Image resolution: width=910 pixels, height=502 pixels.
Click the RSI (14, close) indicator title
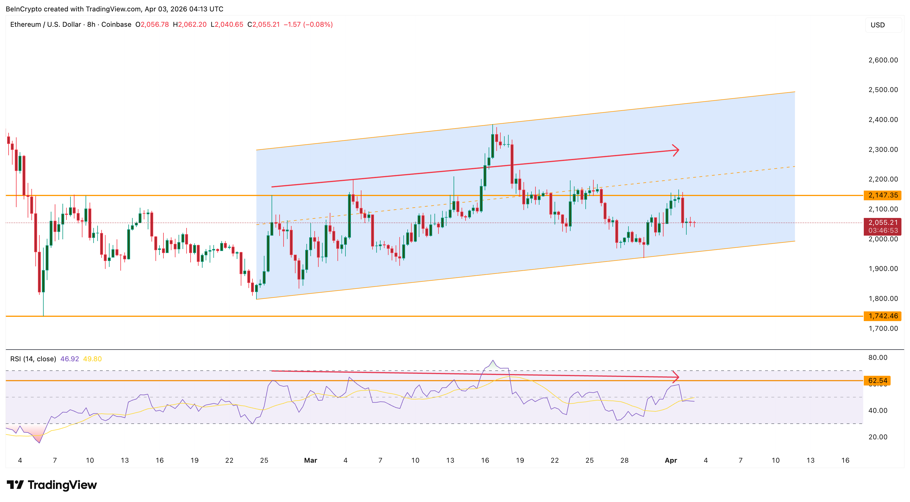33,359
